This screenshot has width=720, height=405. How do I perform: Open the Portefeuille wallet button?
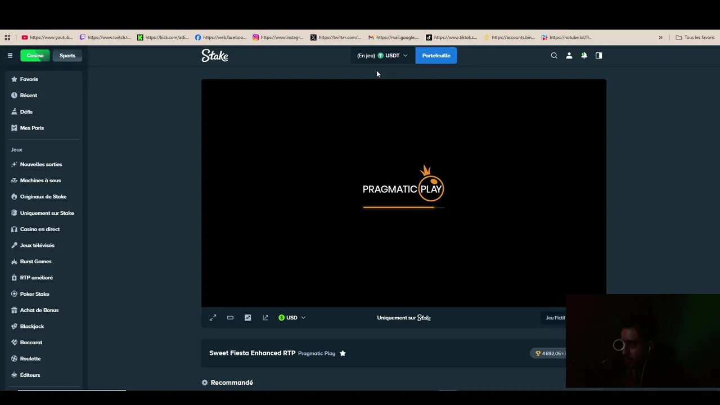[436, 56]
